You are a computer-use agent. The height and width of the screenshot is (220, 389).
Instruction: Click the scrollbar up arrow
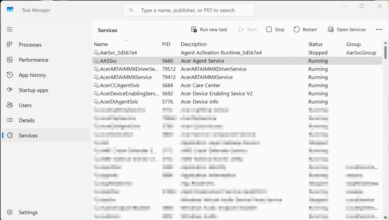385,42
